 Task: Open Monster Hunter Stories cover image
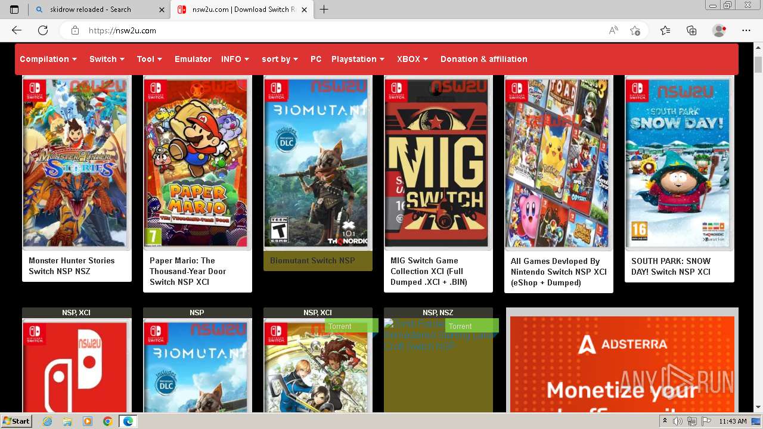click(76, 163)
